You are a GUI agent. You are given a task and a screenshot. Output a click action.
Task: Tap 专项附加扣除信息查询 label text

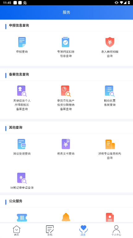66,54
